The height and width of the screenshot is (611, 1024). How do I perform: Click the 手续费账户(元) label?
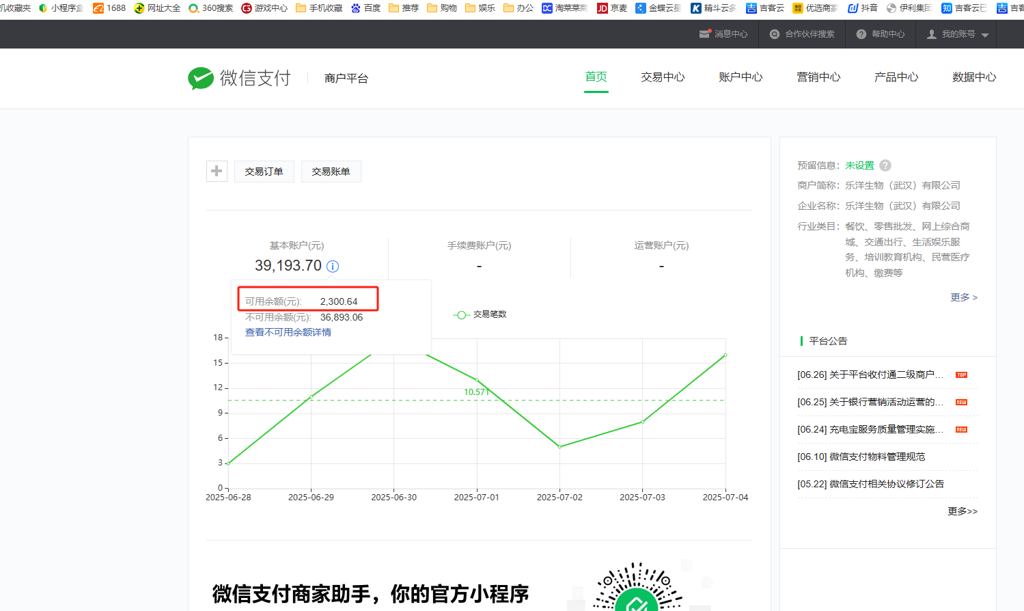tap(480, 245)
